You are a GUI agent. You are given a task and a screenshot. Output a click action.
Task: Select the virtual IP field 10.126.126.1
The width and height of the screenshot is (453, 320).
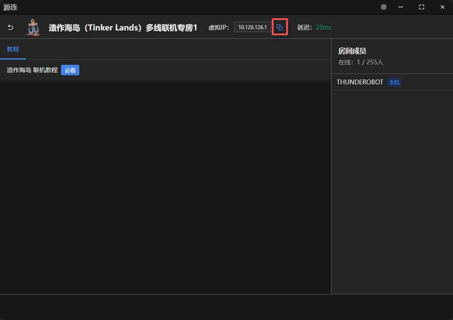click(x=252, y=27)
